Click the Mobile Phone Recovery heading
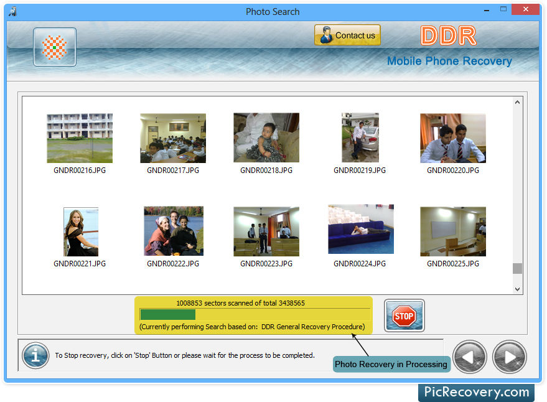 point(449,61)
